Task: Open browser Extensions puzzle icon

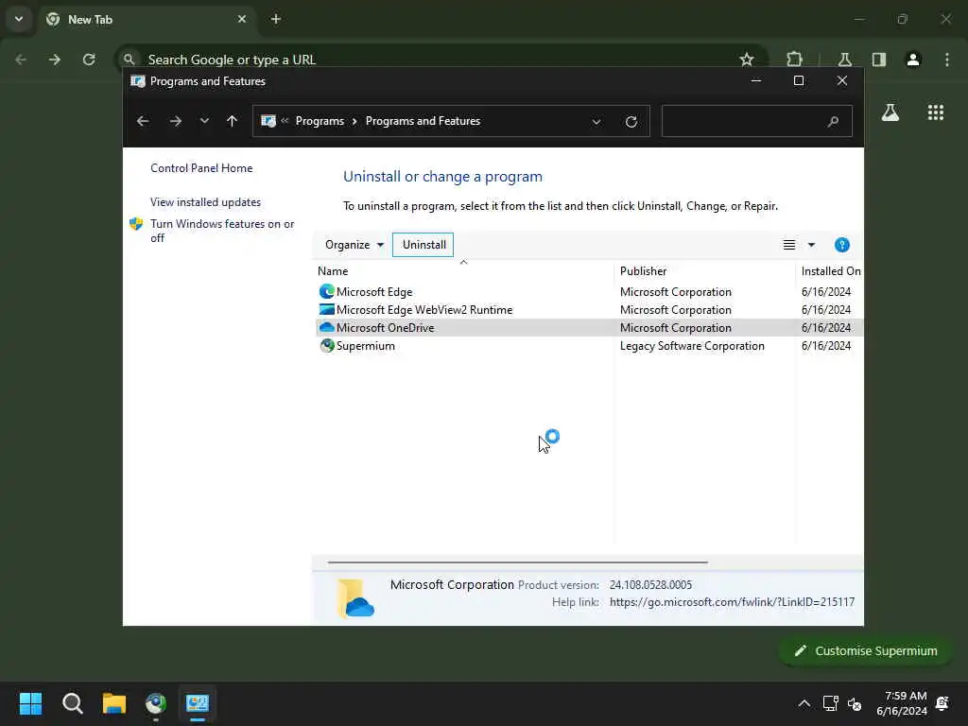Action: [x=794, y=60]
